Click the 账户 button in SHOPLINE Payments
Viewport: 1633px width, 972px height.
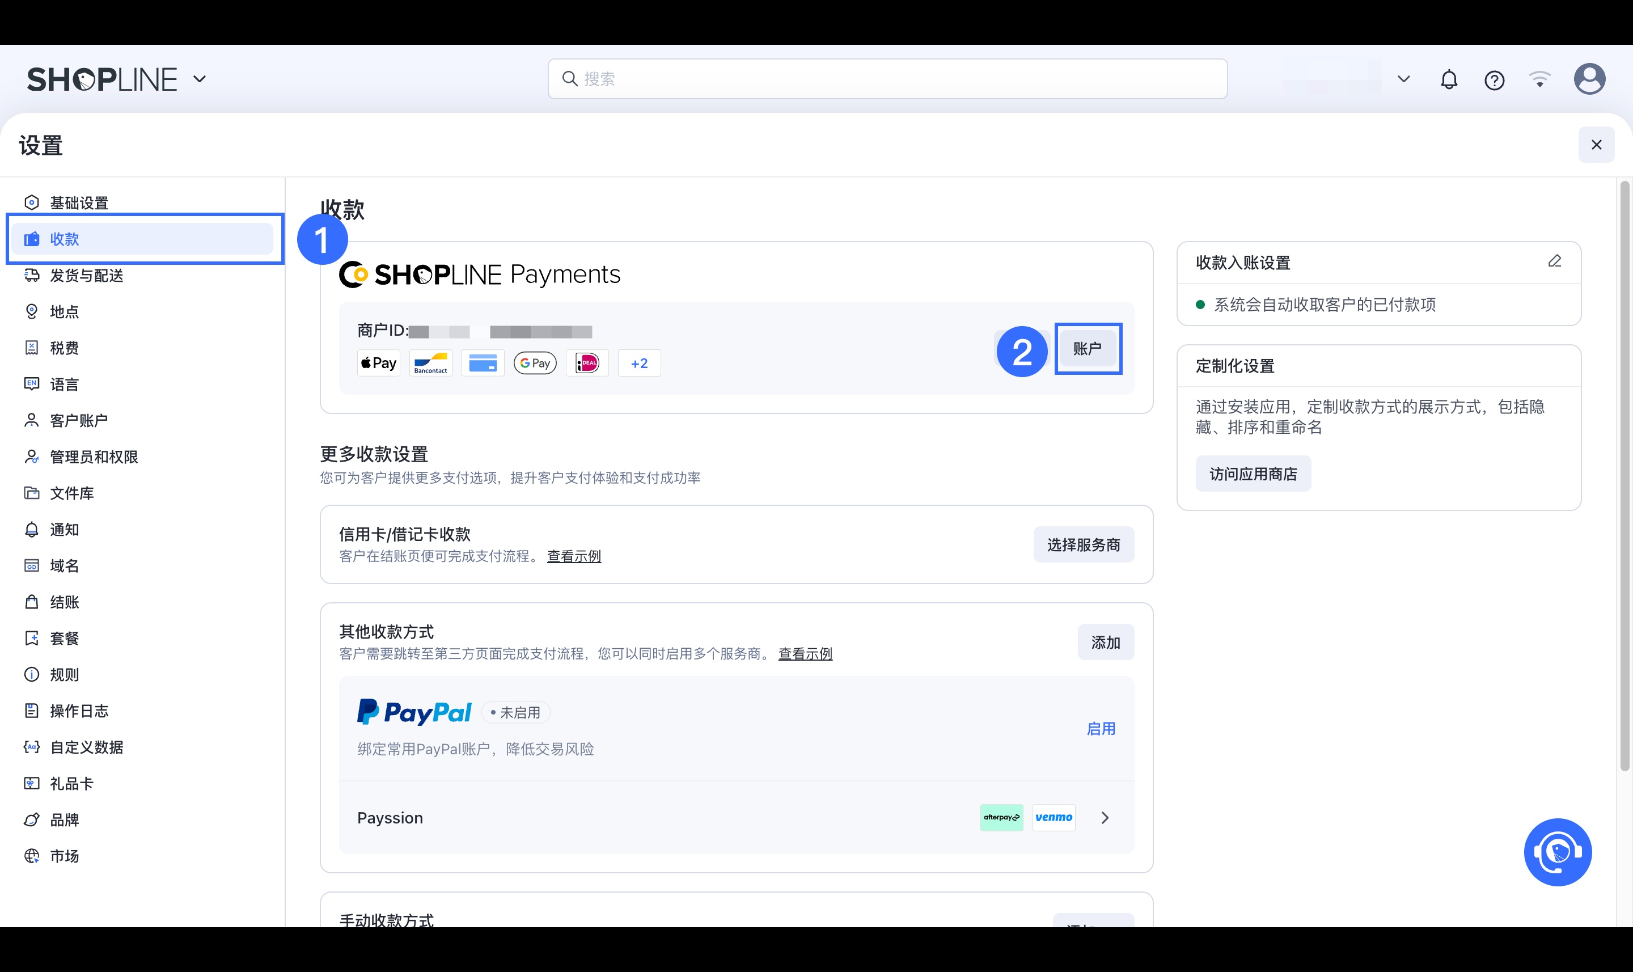1088,348
